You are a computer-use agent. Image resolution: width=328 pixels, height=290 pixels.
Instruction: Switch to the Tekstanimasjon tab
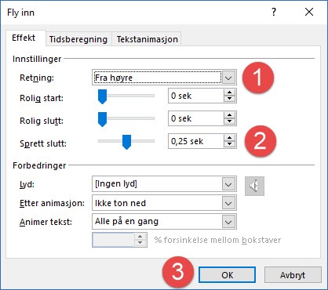(x=148, y=39)
